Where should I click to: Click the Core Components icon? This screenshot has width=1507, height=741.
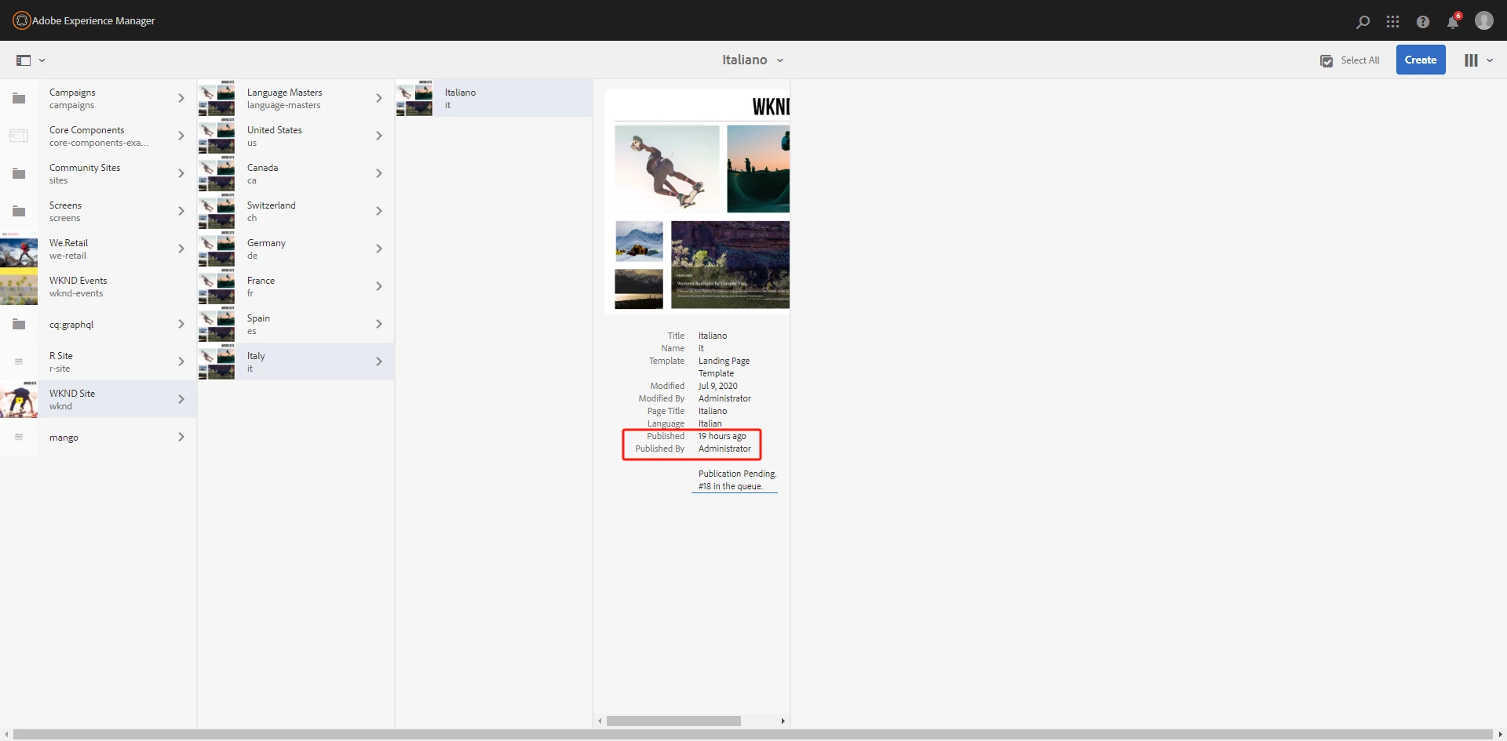point(19,136)
